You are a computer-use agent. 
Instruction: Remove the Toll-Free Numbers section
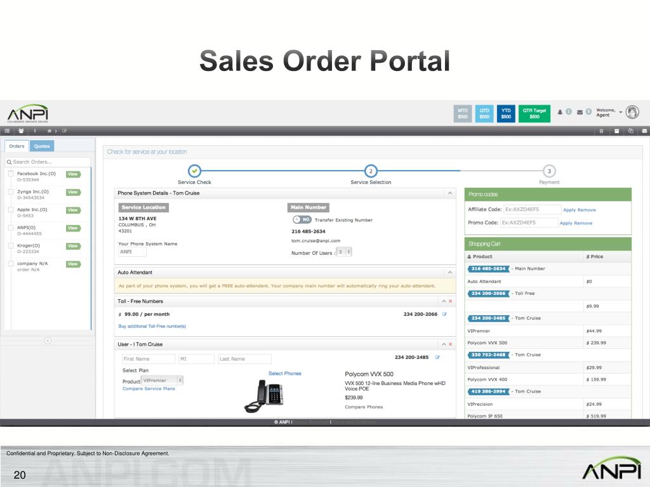(x=451, y=301)
